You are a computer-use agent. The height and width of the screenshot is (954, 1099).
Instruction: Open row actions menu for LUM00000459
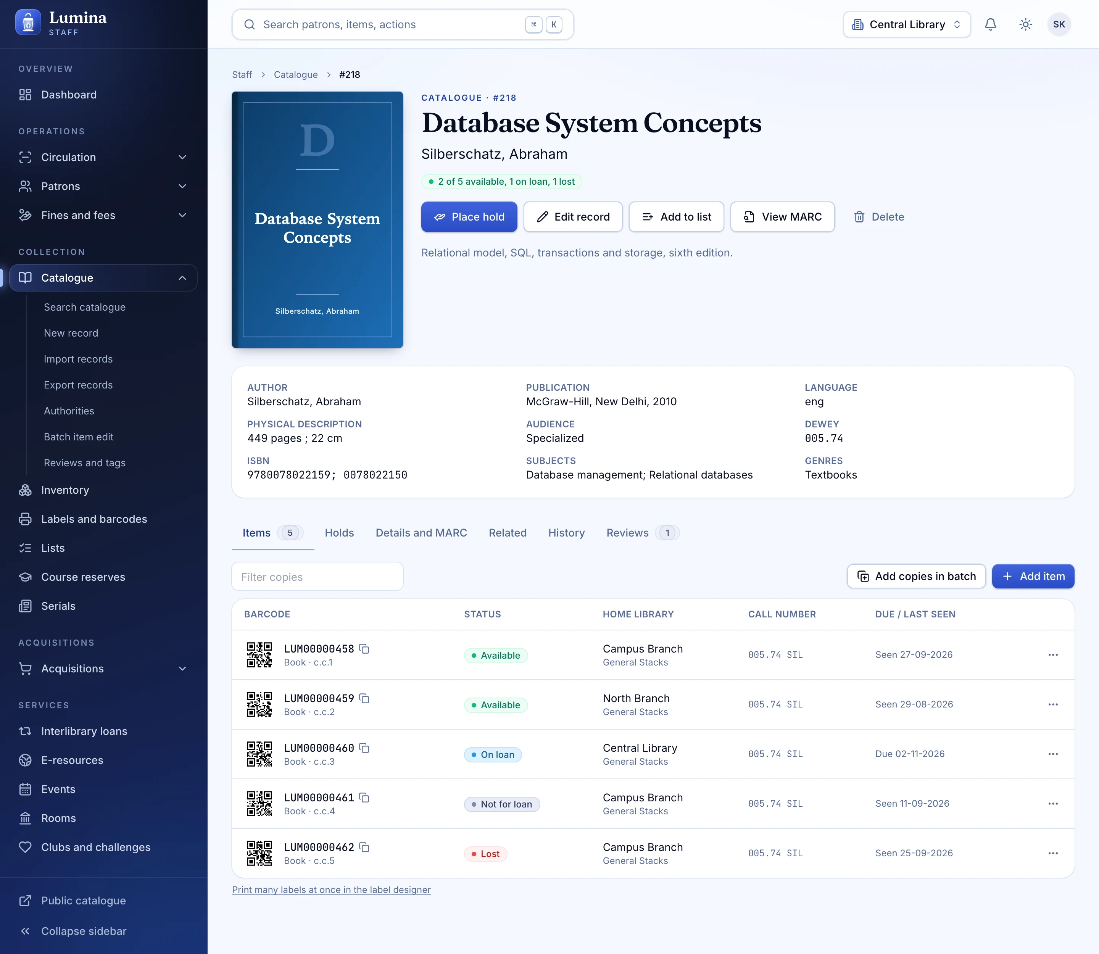coord(1053,704)
